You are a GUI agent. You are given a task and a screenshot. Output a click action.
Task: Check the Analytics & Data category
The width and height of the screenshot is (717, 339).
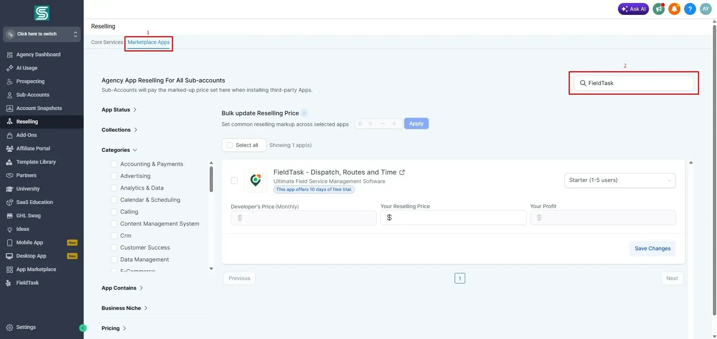[x=114, y=188]
